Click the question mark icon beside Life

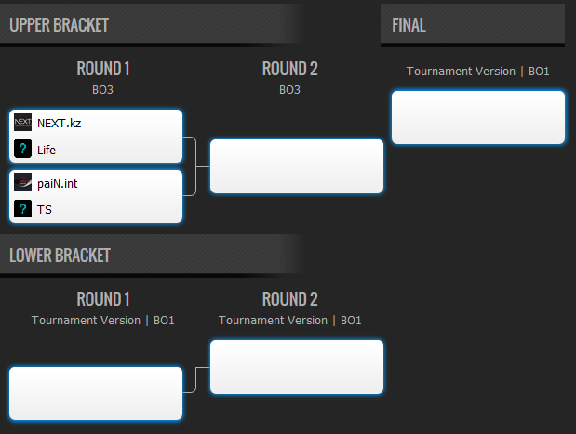tap(22, 149)
